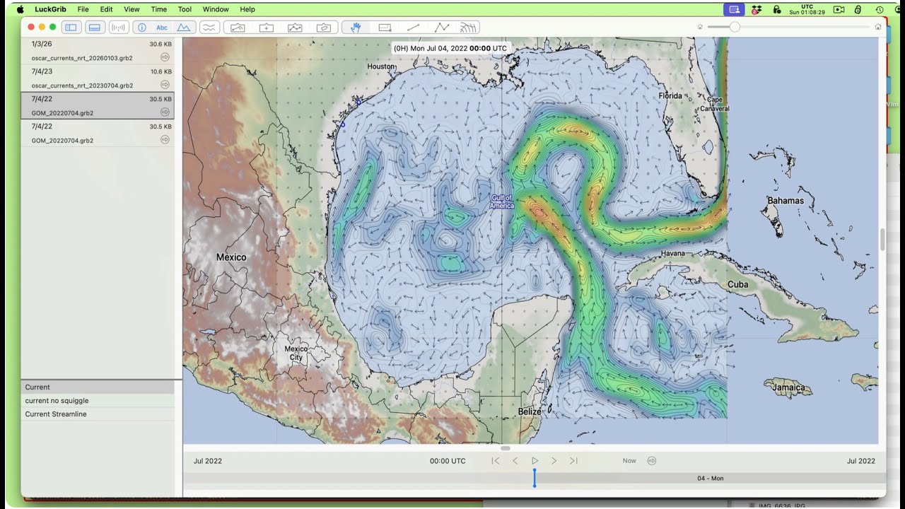Click the Gulf of America map label

502,201
